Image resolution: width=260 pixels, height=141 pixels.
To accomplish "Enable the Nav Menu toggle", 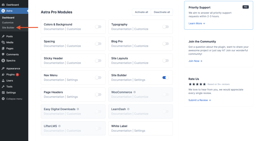I will [98, 77].
